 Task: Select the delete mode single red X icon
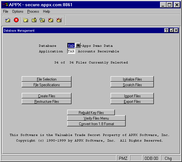(51, 20)
